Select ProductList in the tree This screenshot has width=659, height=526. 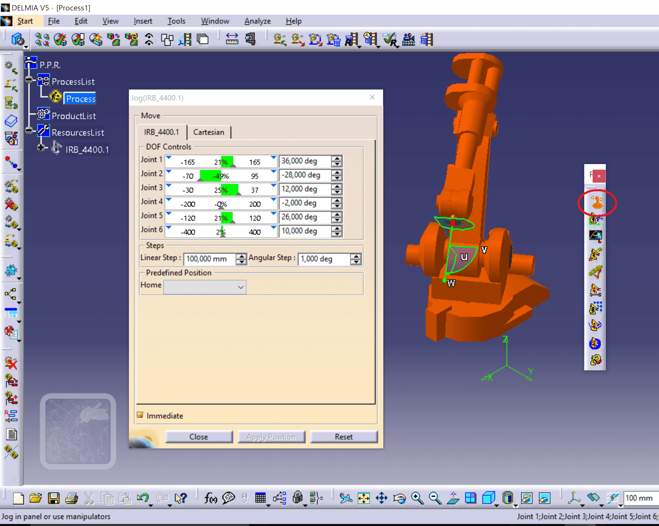tap(74, 116)
